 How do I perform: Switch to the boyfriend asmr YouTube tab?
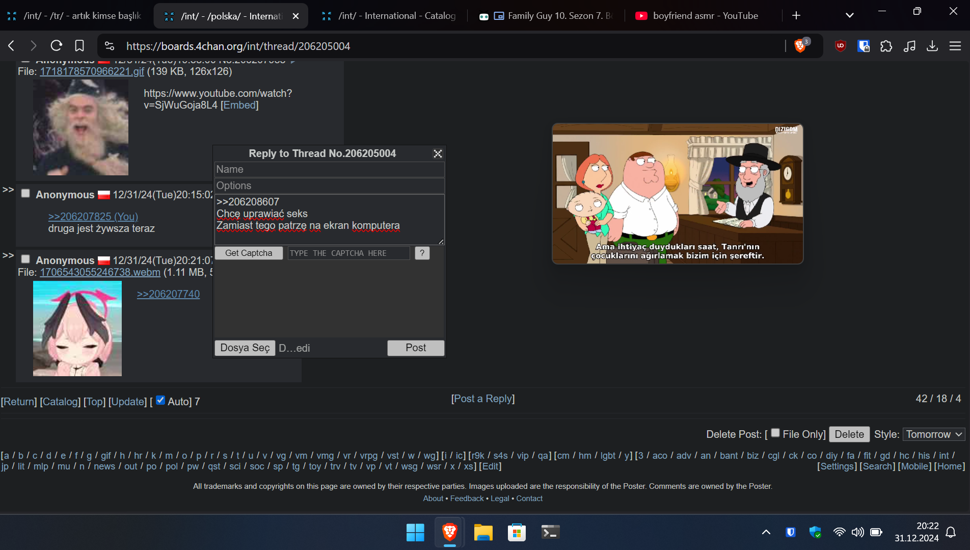(704, 16)
